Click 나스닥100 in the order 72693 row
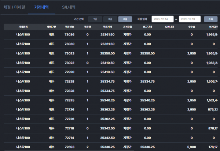 23,147
